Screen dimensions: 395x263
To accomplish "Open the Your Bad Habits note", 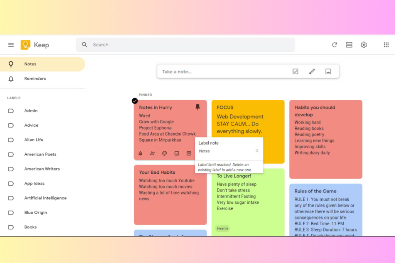I will pyautogui.click(x=170, y=195).
